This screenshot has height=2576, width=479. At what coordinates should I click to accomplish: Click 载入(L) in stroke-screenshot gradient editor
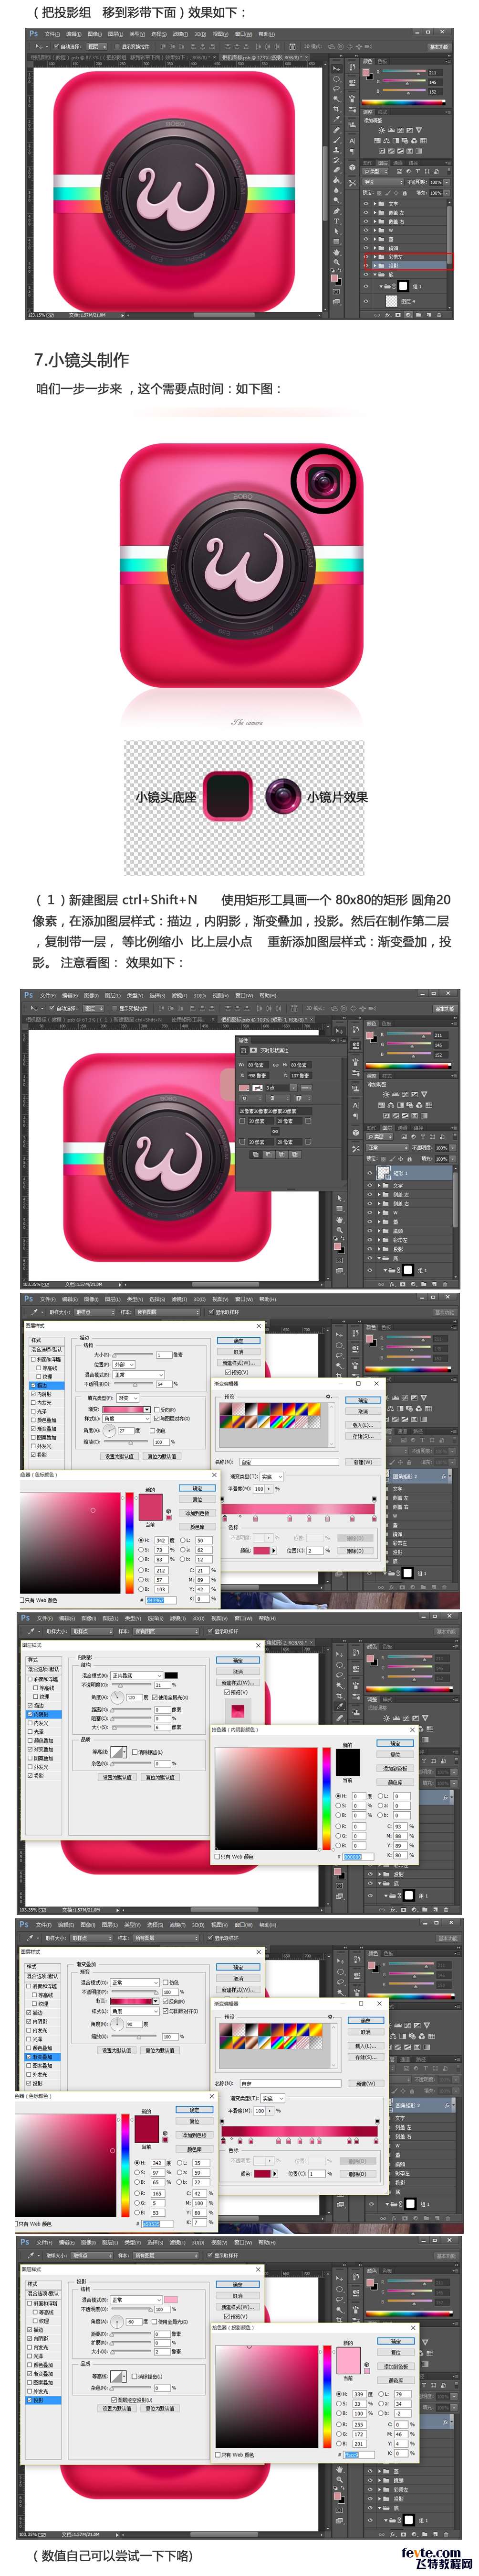pos(362,1425)
